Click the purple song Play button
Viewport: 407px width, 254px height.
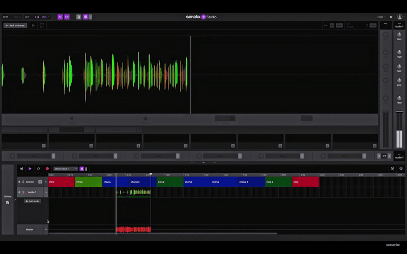pyautogui.click(x=30, y=169)
